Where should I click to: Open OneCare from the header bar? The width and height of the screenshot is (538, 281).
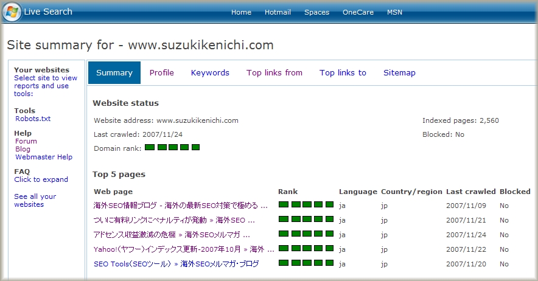(x=358, y=12)
